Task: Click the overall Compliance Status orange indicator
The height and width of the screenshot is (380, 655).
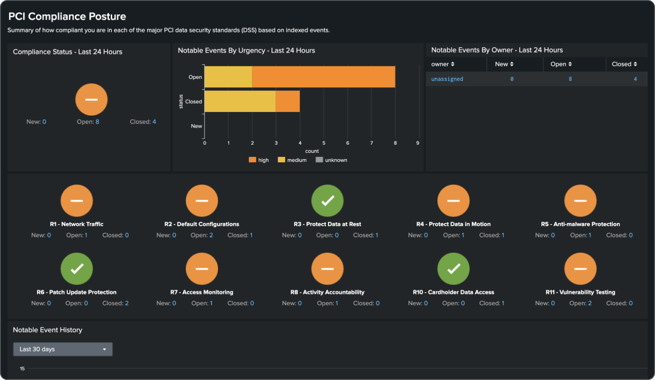Action: click(92, 99)
